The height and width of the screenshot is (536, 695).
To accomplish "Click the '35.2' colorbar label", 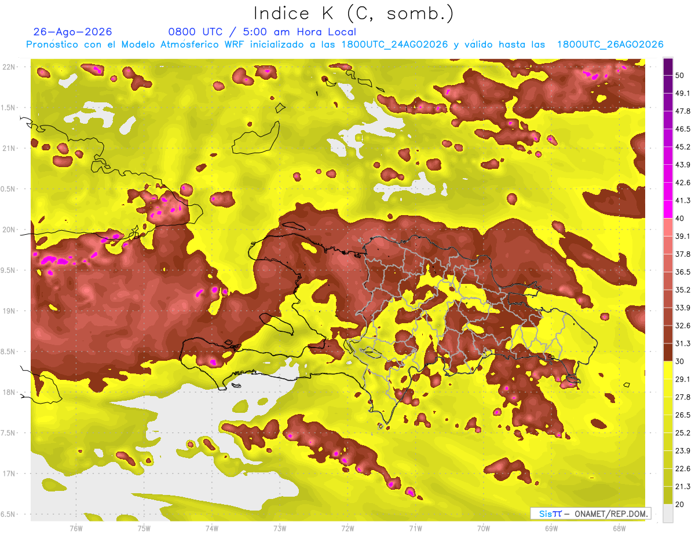I will pos(683,290).
